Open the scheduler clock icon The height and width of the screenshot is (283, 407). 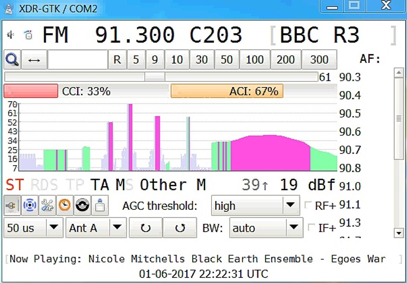[65, 206]
